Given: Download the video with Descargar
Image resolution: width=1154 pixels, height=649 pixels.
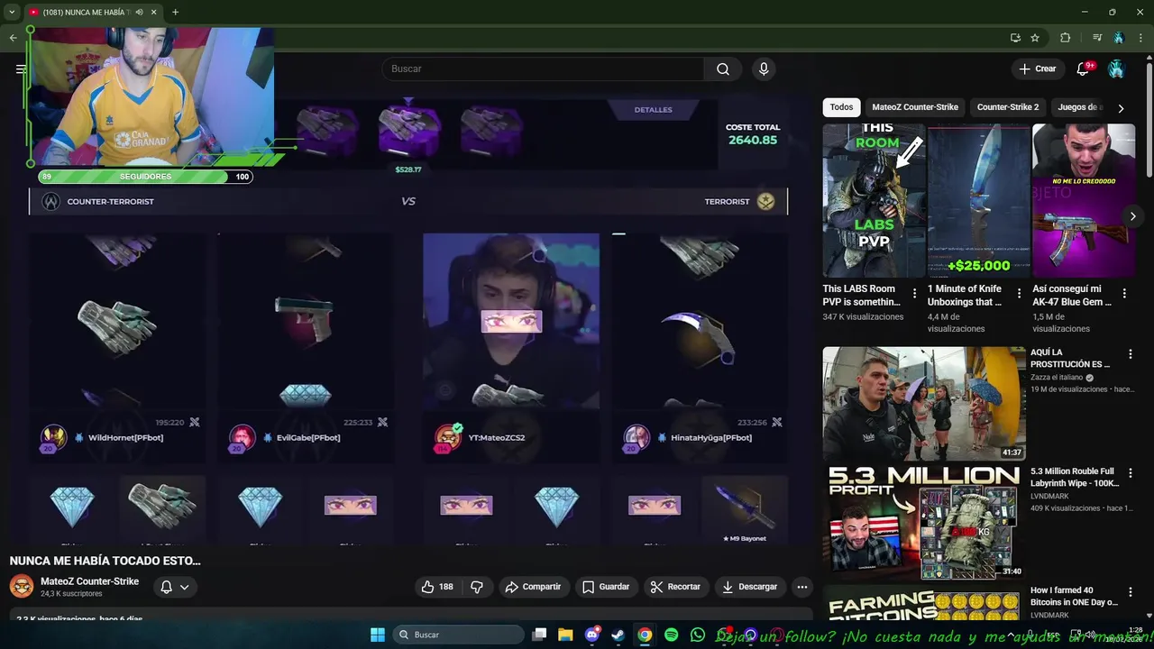Looking at the screenshot, I should coord(749,587).
